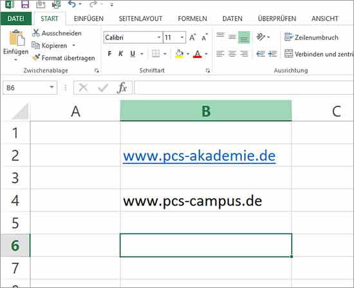Align text left horizontally
This screenshot has height=288, width=354.
pyautogui.click(x=220, y=54)
